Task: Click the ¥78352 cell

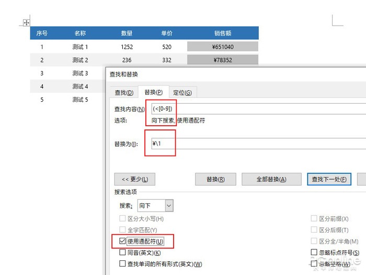Action: [223, 60]
